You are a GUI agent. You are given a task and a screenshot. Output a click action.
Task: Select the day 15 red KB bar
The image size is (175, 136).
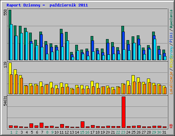pyautogui.click(x=82, y=125)
